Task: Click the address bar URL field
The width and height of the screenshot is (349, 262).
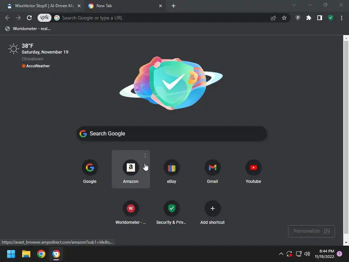Action: click(164, 18)
